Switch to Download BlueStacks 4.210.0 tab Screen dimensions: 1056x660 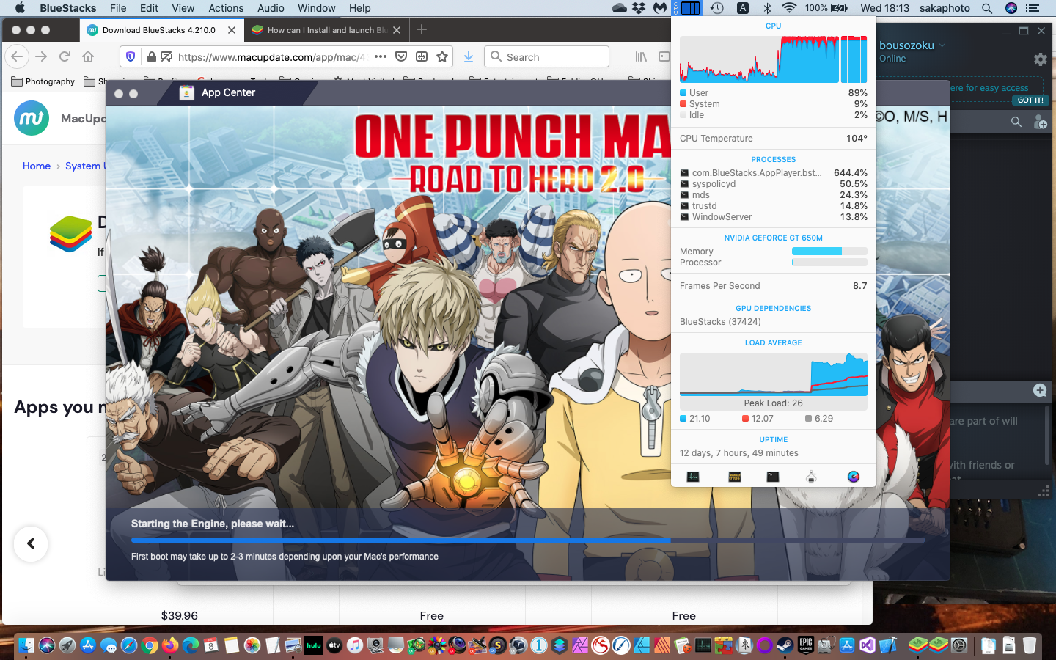click(x=161, y=30)
